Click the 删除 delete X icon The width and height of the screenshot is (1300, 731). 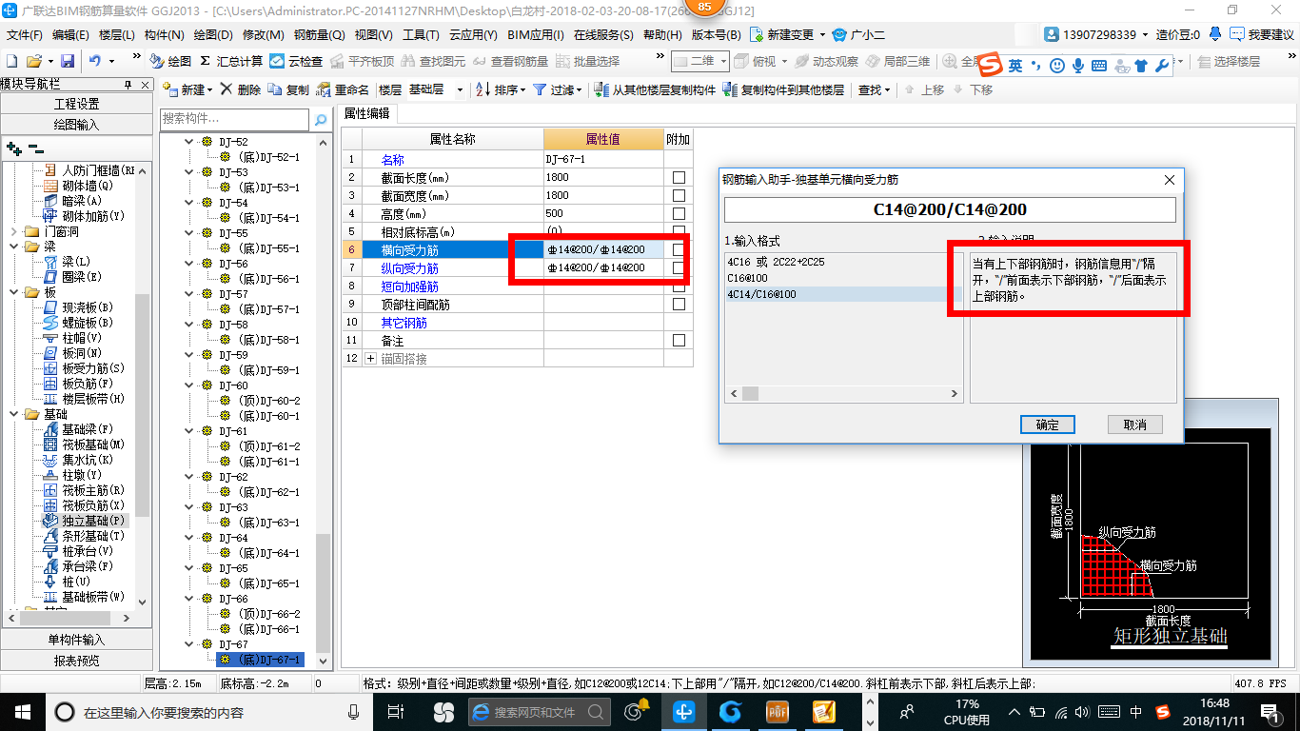pos(240,89)
